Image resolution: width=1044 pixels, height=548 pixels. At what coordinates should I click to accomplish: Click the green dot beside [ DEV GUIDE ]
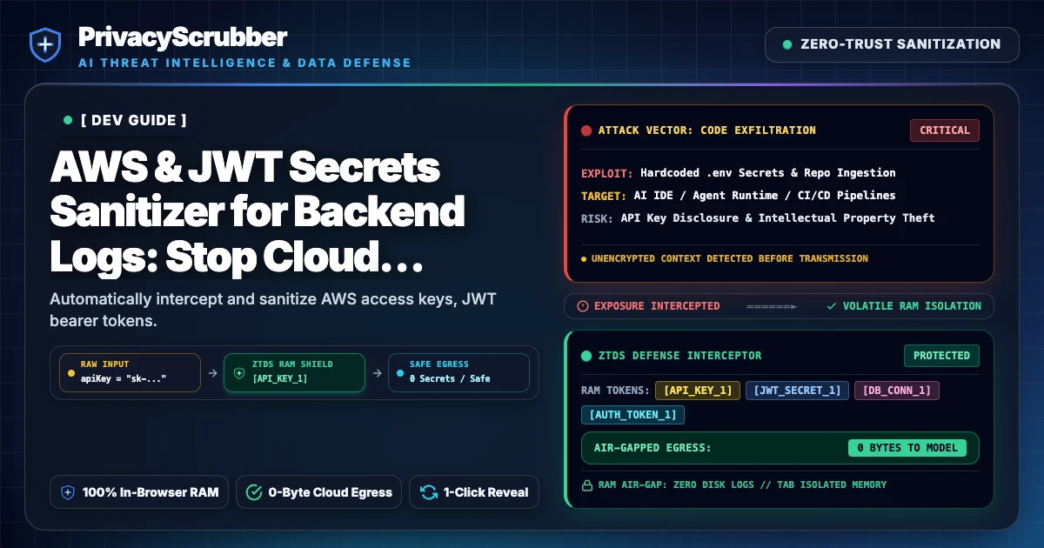coord(68,120)
